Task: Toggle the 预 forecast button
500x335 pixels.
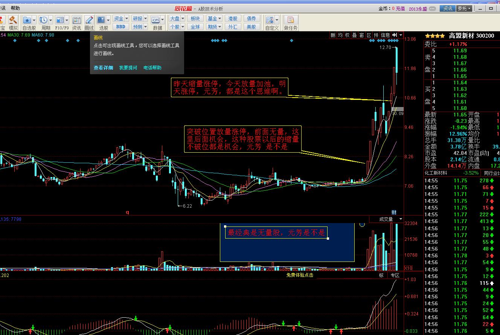Action: coord(376,35)
